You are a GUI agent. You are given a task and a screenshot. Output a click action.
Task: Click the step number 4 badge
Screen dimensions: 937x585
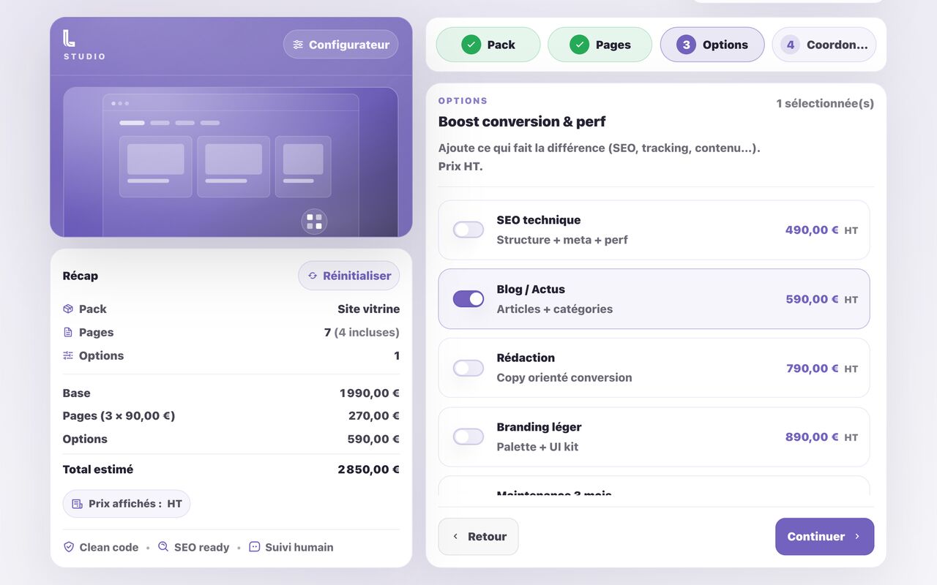coord(790,45)
